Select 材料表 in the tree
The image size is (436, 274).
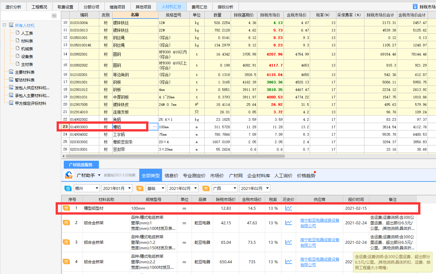[x=27, y=41]
